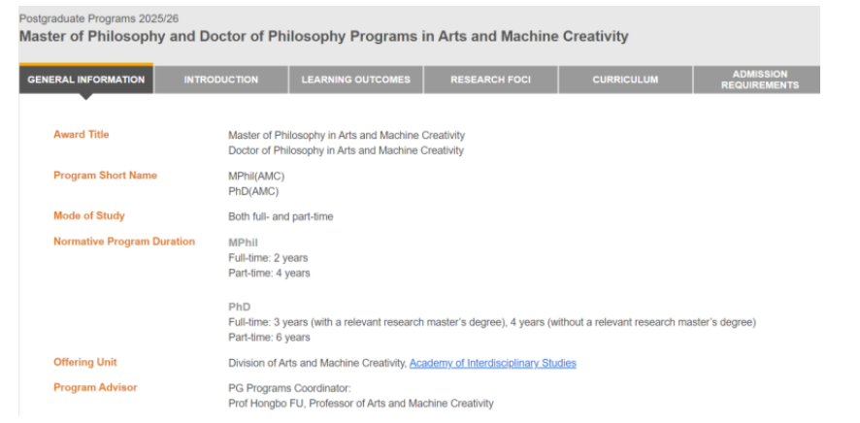This screenshot has width=860, height=423.
Task: Click the page title about Arts and Machine Creativity
Action: click(323, 37)
